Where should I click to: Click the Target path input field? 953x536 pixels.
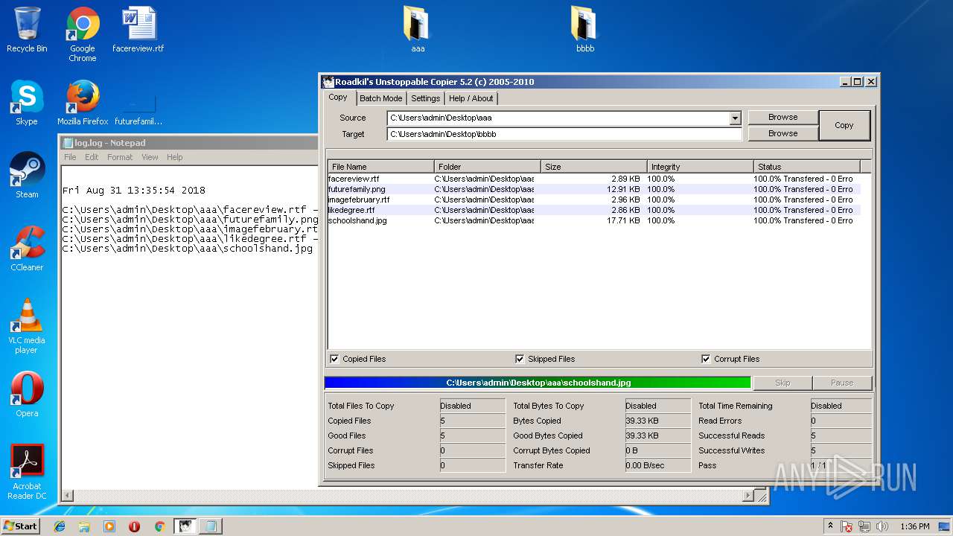(564, 134)
